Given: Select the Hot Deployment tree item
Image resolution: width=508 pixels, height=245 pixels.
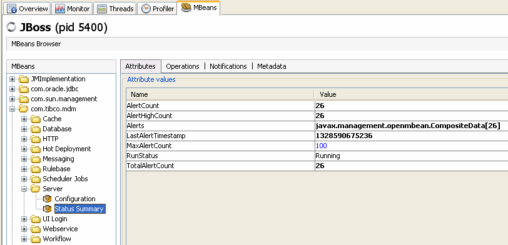Looking at the screenshot, I should pyautogui.click(x=67, y=149).
